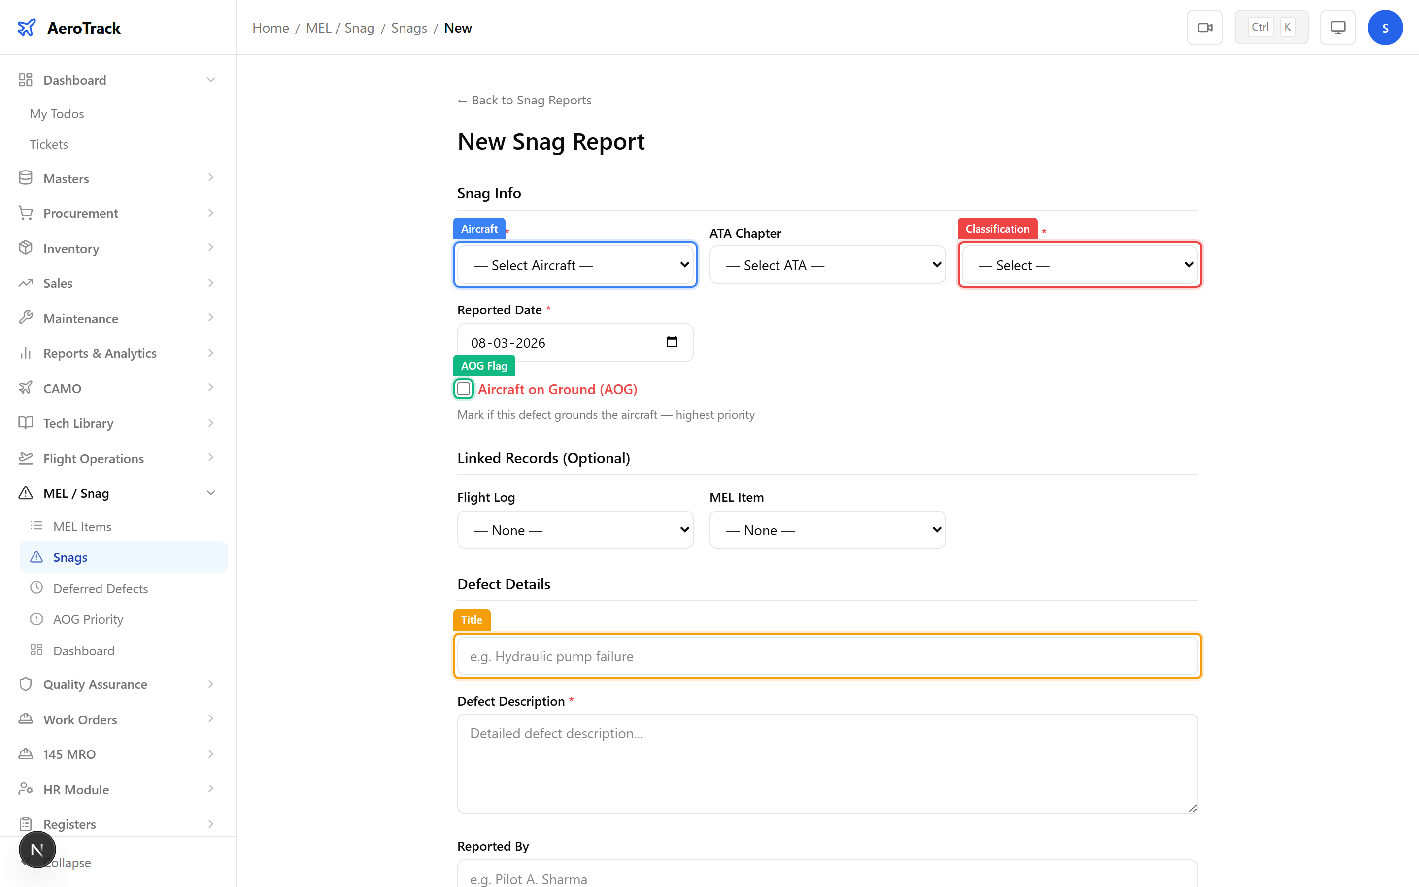Check the Aircraft on Ground (AOG) checkbox
This screenshot has width=1419, height=887.
point(463,389)
